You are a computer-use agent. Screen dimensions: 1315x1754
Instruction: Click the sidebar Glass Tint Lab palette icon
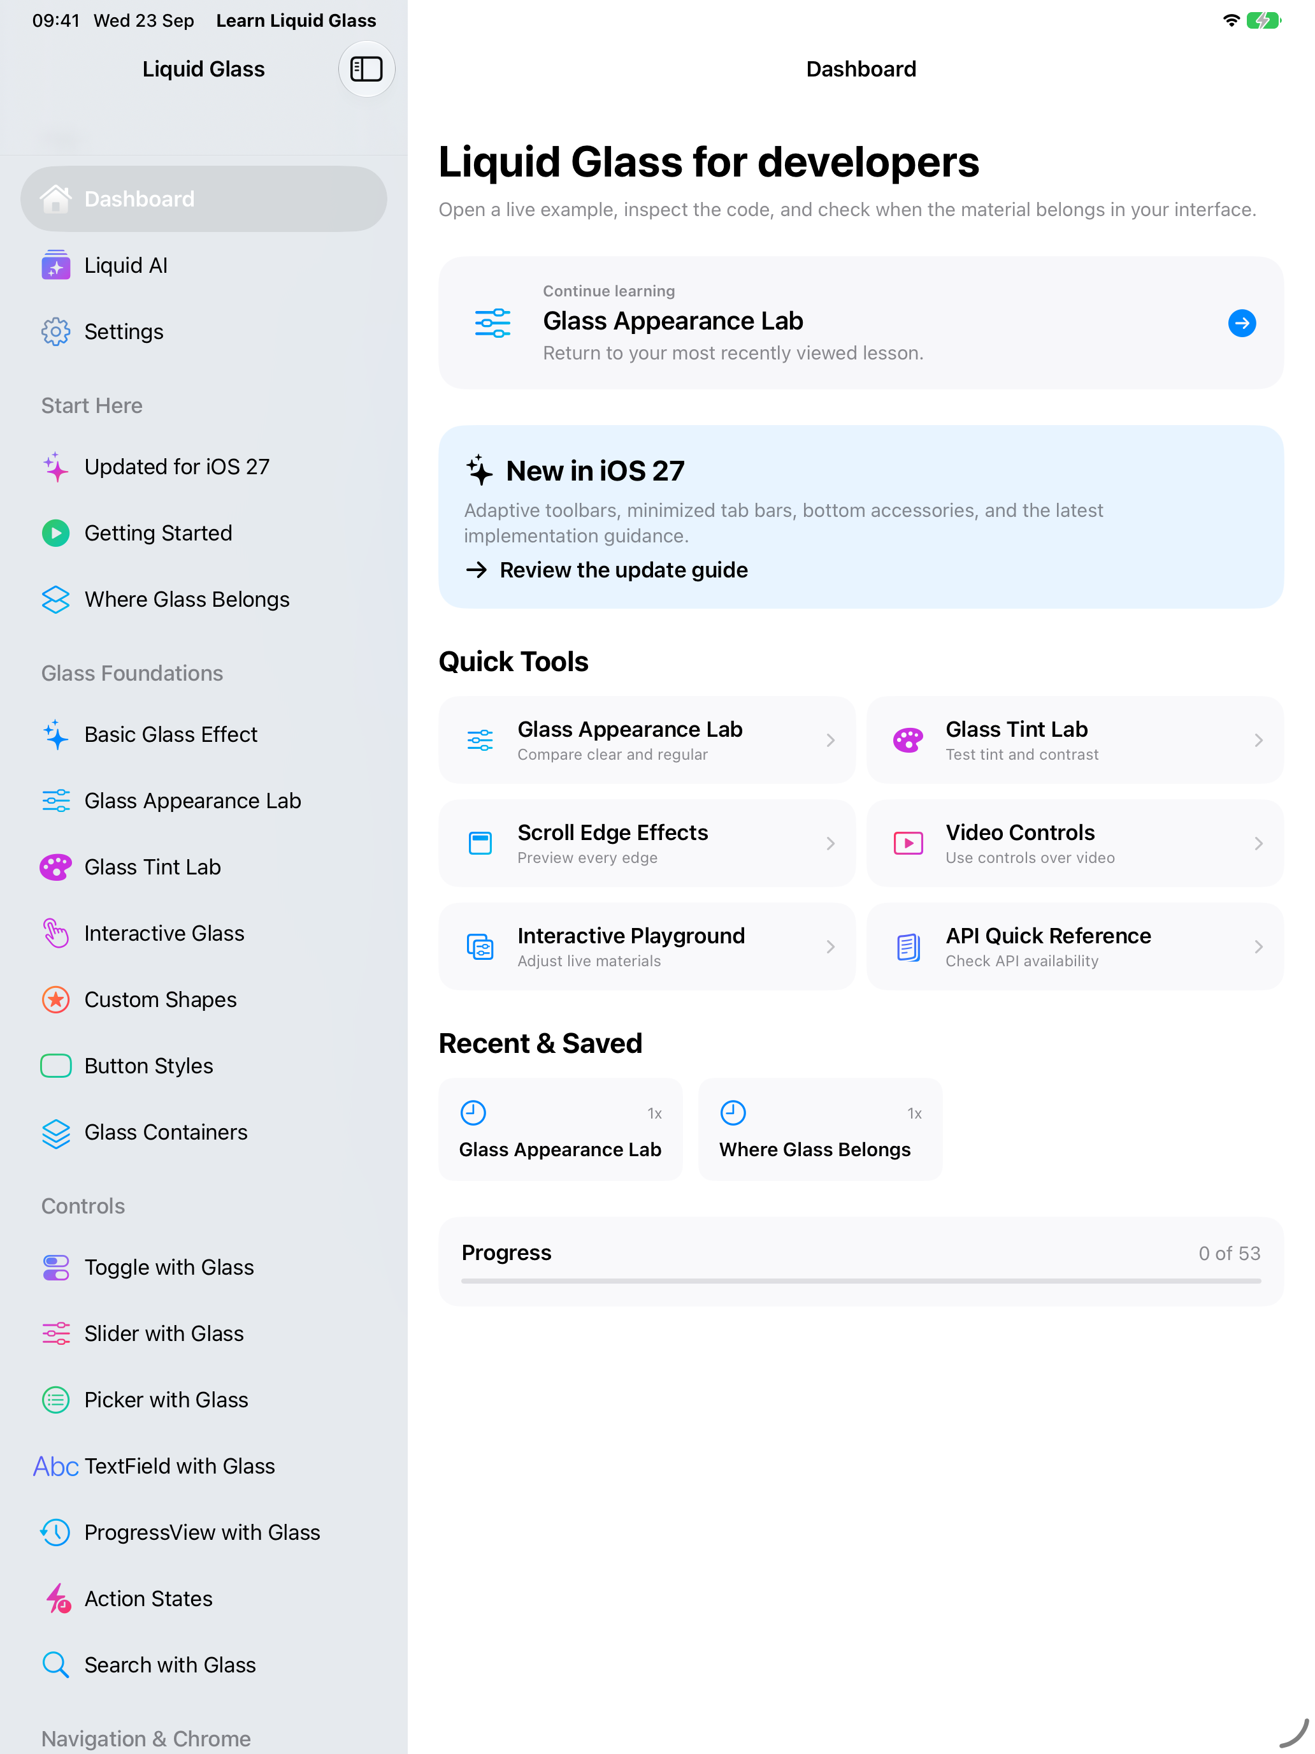55,867
